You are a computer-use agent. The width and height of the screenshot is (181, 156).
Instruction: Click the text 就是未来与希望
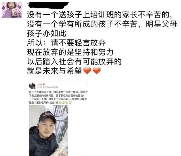pyautogui.click(x=54, y=71)
